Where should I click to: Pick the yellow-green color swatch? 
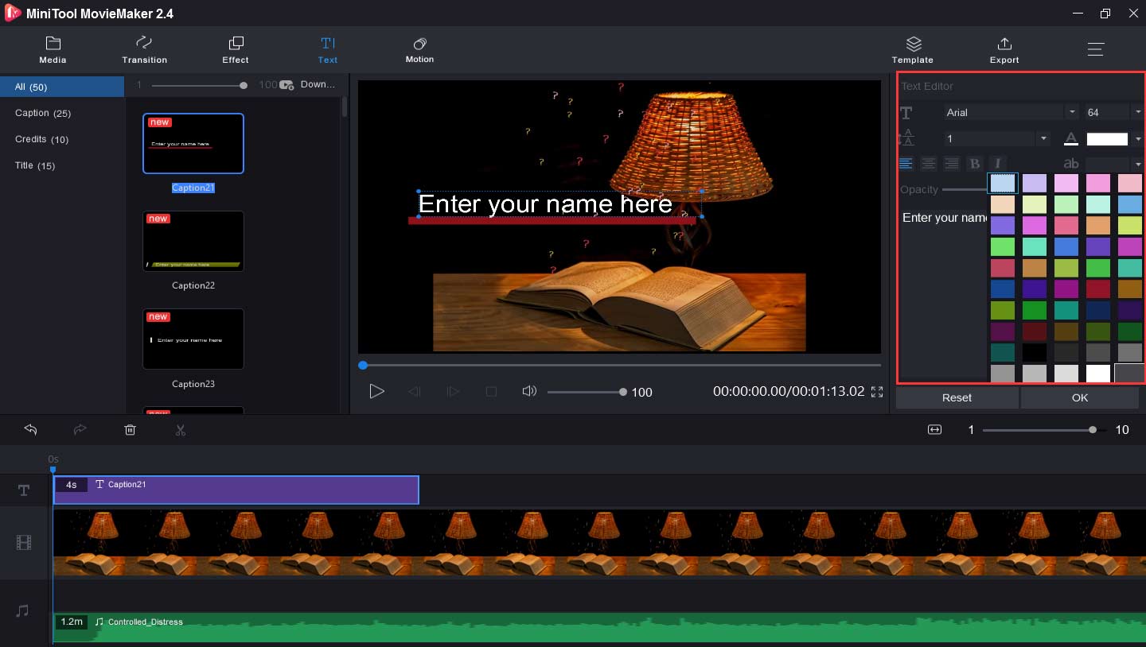(1129, 225)
